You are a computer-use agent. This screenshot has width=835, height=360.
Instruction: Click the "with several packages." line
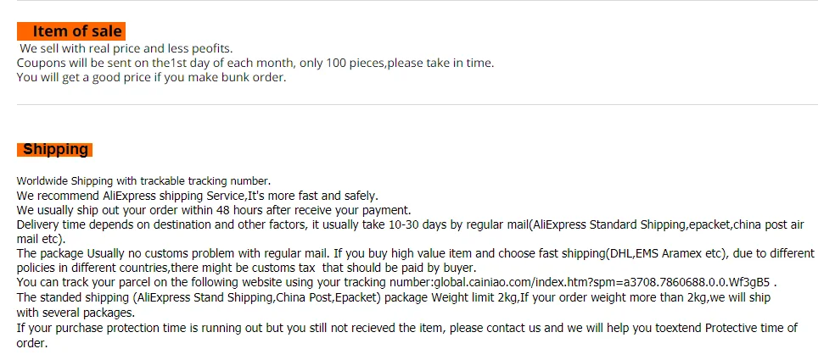(76, 312)
